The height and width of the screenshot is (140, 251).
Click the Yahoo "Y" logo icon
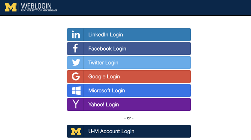coord(76,104)
